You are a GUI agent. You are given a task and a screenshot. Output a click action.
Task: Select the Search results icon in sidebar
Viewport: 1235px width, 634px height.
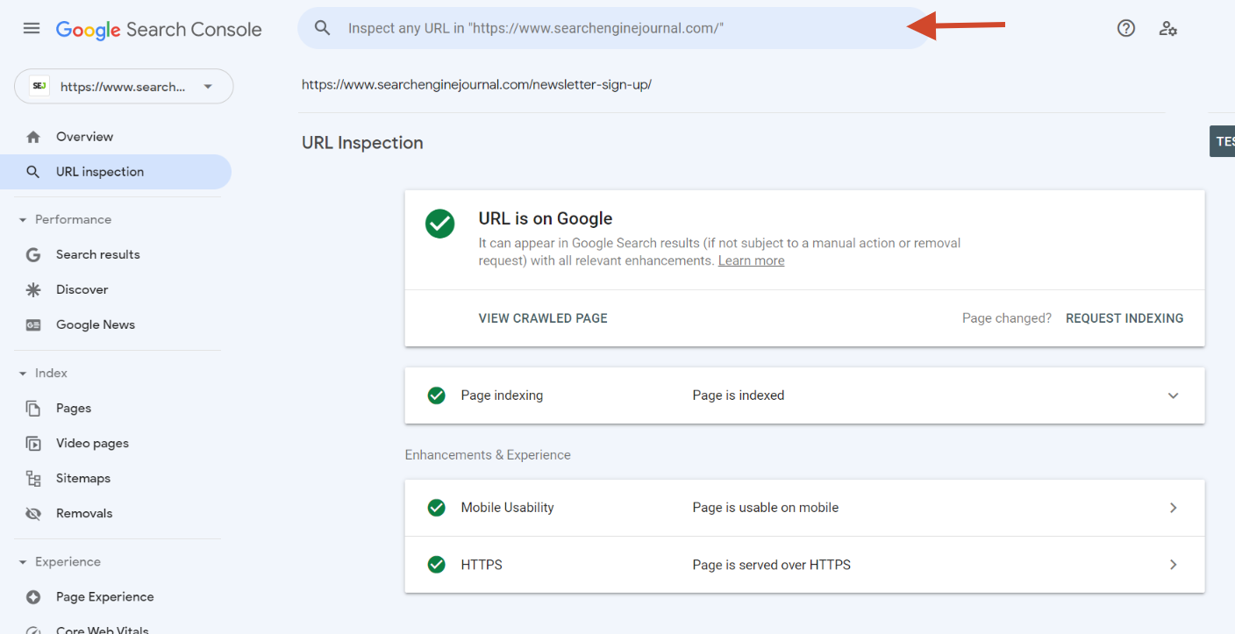pos(32,254)
